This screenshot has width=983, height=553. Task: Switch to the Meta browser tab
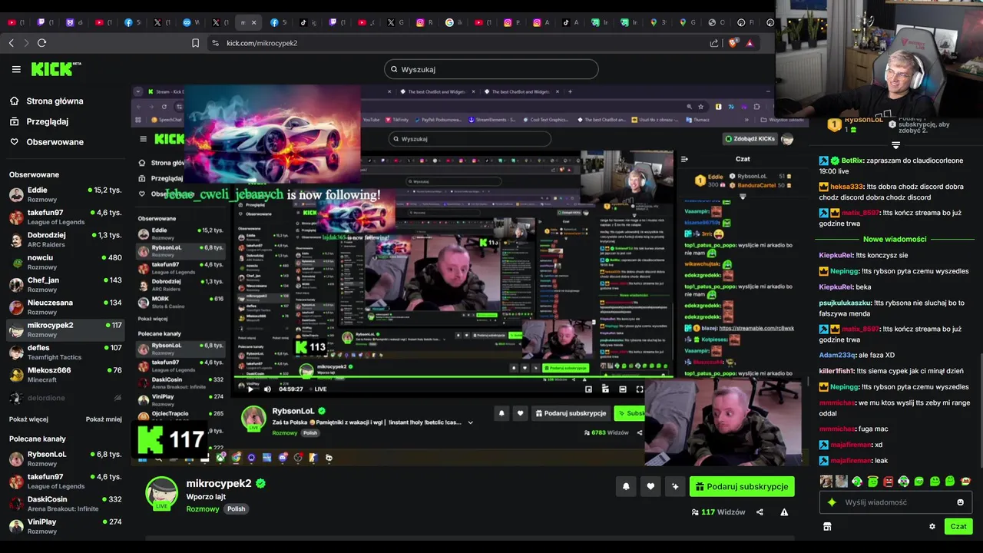coord(191,22)
